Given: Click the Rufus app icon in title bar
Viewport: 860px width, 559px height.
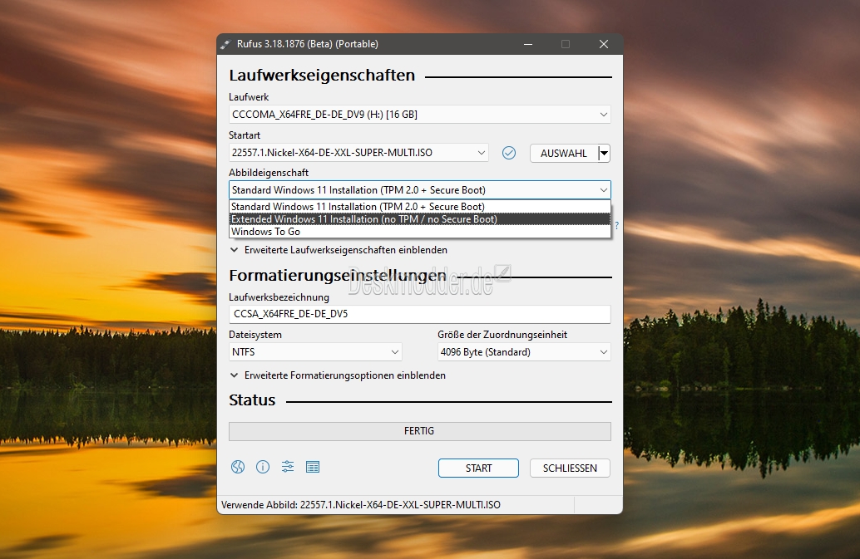Looking at the screenshot, I should (225, 44).
